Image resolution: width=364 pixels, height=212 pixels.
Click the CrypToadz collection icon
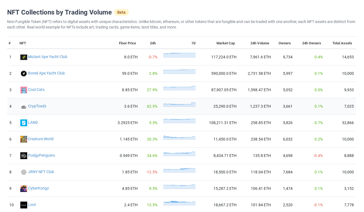point(24,106)
